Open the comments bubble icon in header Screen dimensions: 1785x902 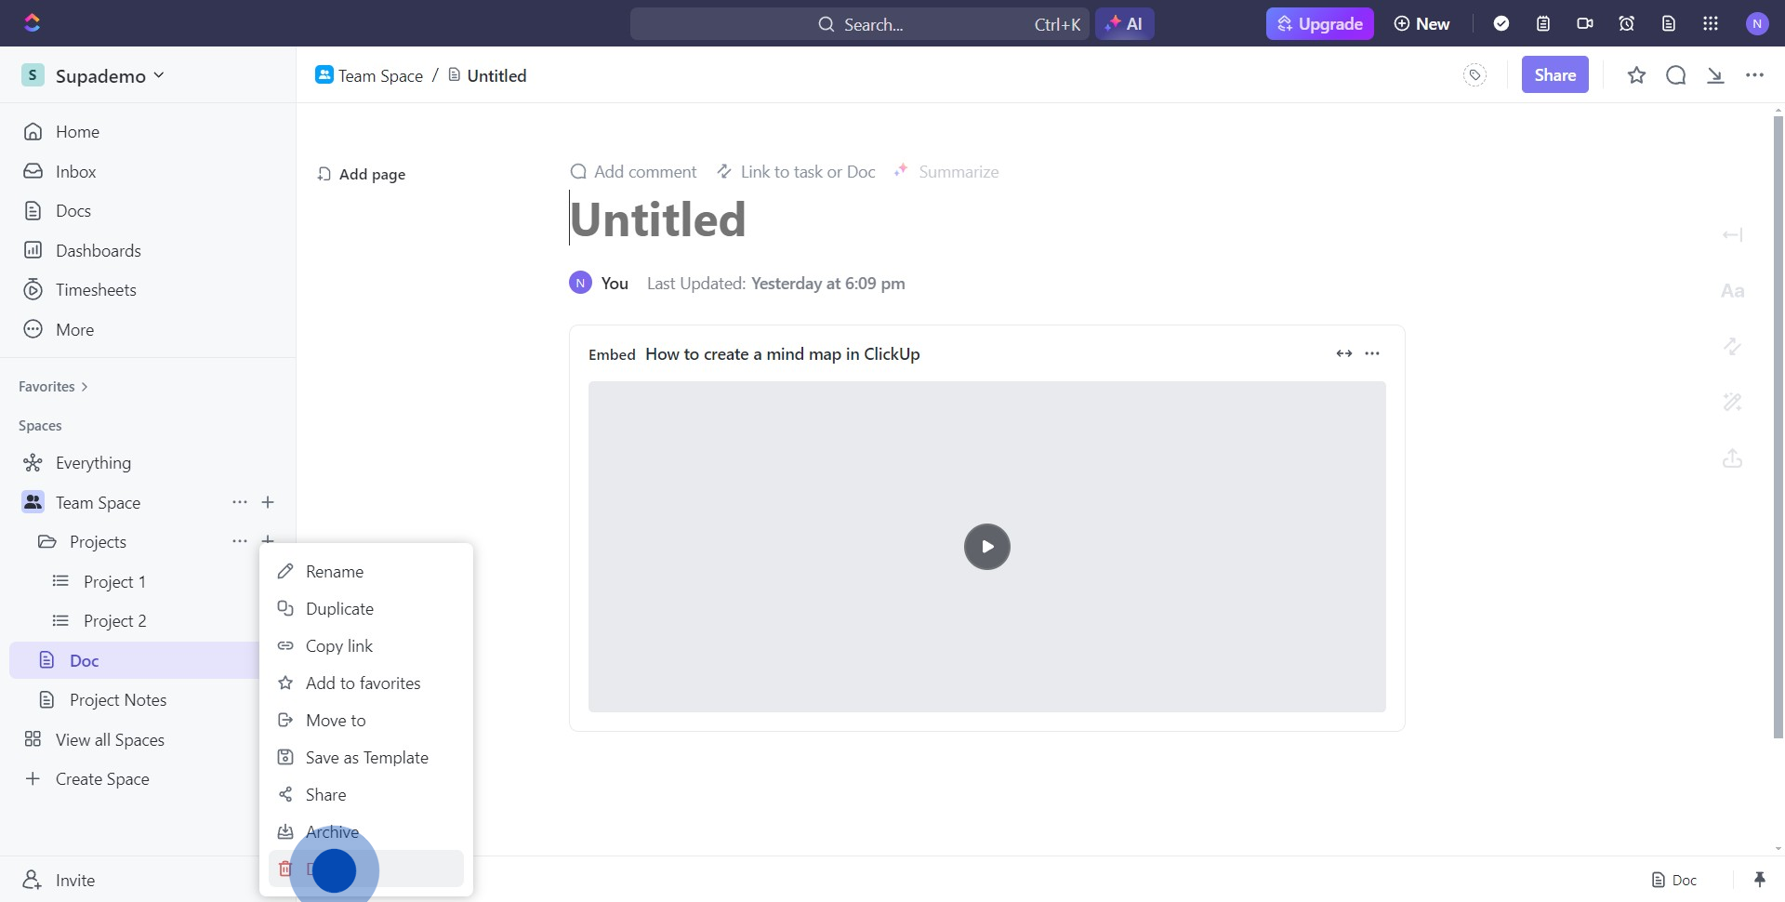pyautogui.click(x=1675, y=75)
